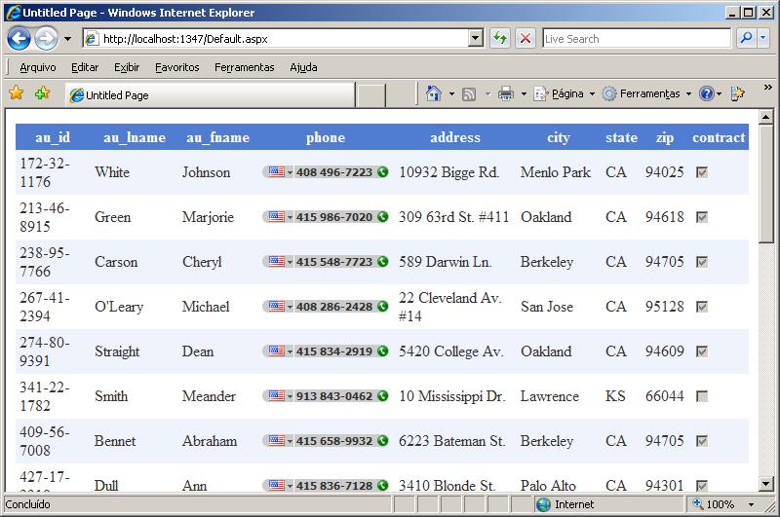
Task: Toggle contract checkbox for Carson row
Action: (702, 262)
